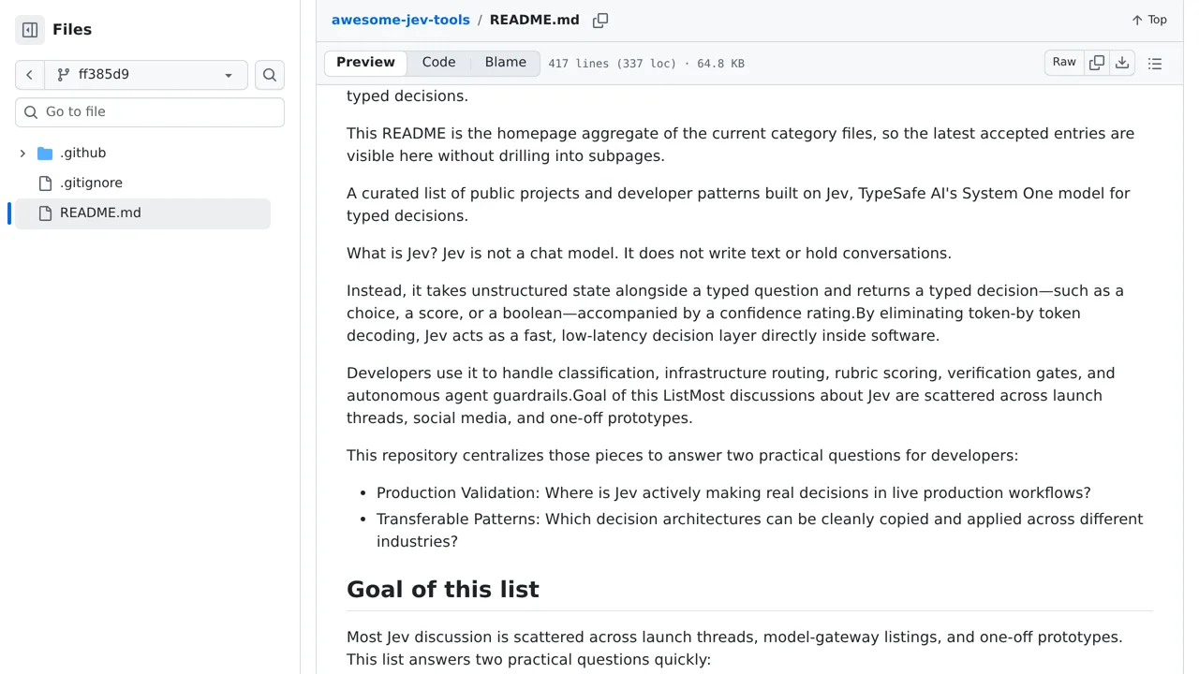Viewport: 1199px width, 674px height.
Task: Focus the Go to file input
Action: click(150, 111)
